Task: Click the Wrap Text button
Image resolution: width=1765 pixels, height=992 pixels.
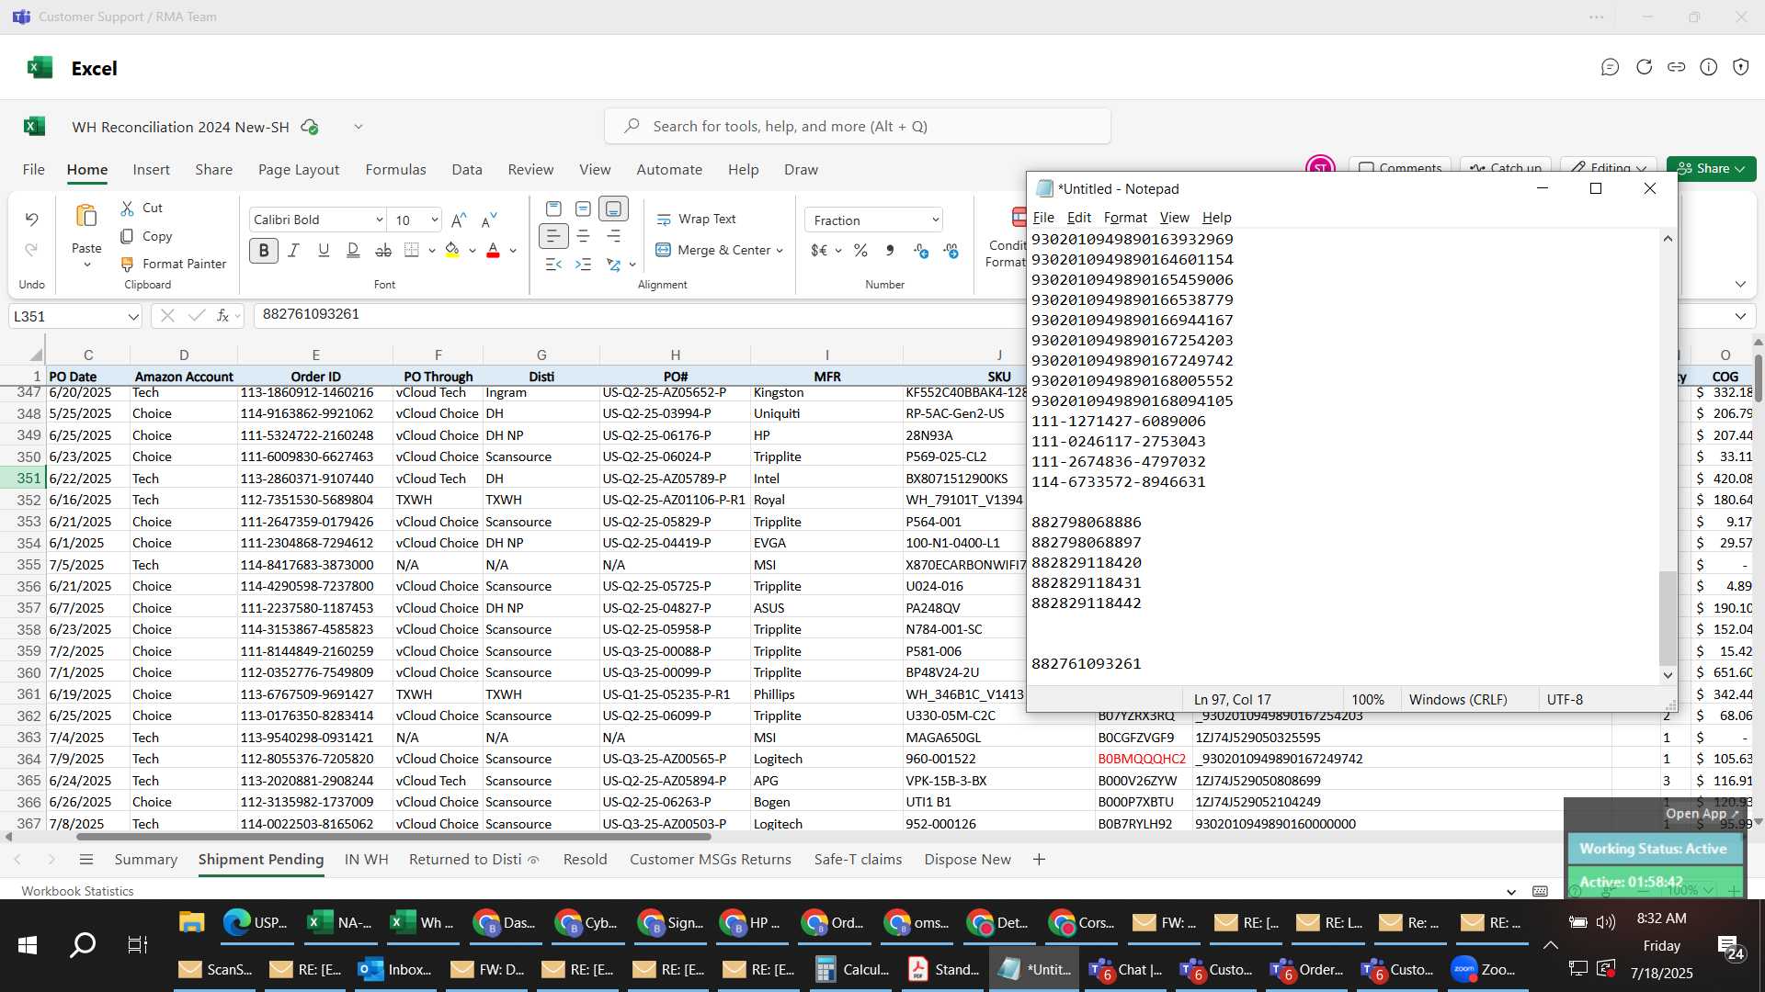Action: tap(696, 219)
